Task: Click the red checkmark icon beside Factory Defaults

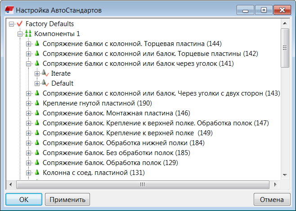Action: point(19,23)
